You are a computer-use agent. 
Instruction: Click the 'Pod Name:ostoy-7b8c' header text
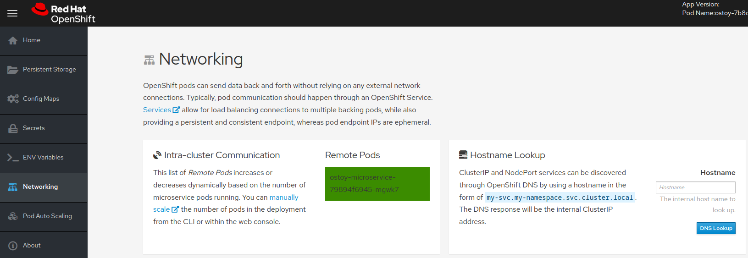[x=715, y=13]
